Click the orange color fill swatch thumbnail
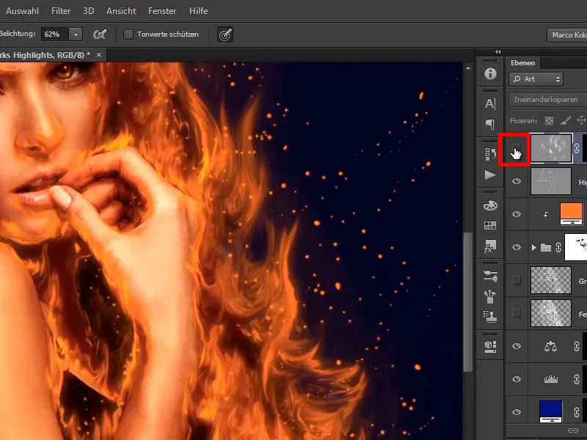 571,214
